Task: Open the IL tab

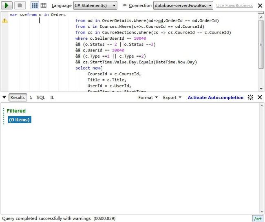Action: click(x=52, y=98)
